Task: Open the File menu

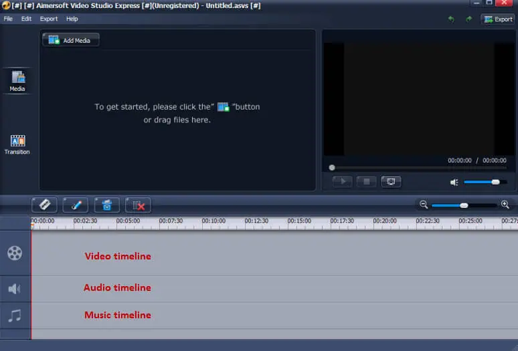Action: pos(8,19)
